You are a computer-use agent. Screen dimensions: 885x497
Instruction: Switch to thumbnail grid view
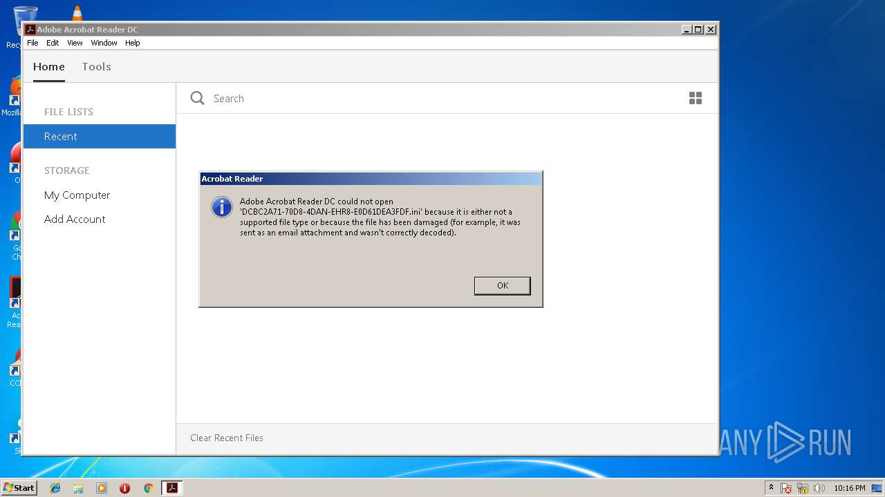pos(696,98)
